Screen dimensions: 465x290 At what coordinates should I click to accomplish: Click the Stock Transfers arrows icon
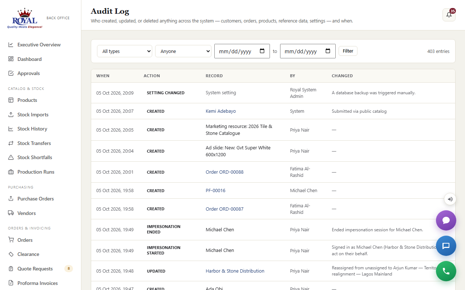[x=11, y=143]
